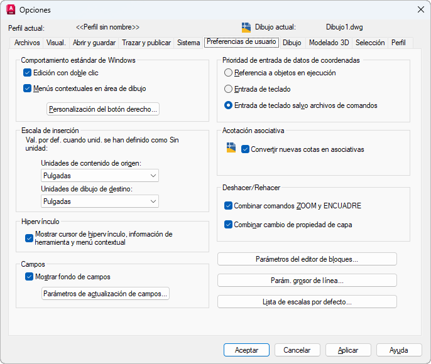Image resolution: width=431 pixels, height=364 pixels.
Task: Uncheck Mostrar fondo de campos
Action: (x=30, y=276)
